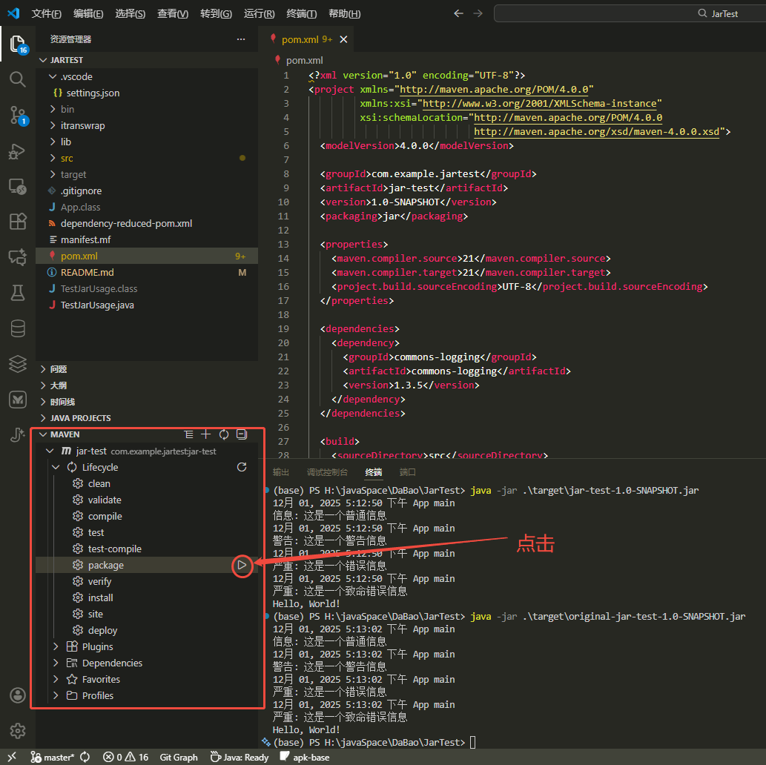This screenshot has width=766, height=765.
Task: Open the Testing flask icon
Action: click(x=18, y=293)
